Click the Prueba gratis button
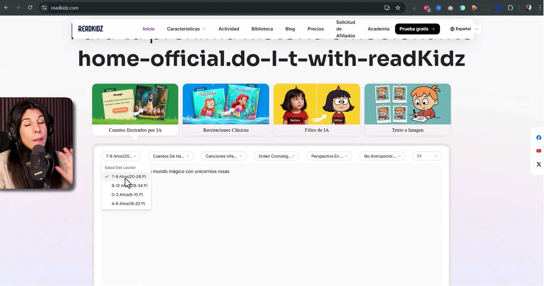 pos(417,29)
